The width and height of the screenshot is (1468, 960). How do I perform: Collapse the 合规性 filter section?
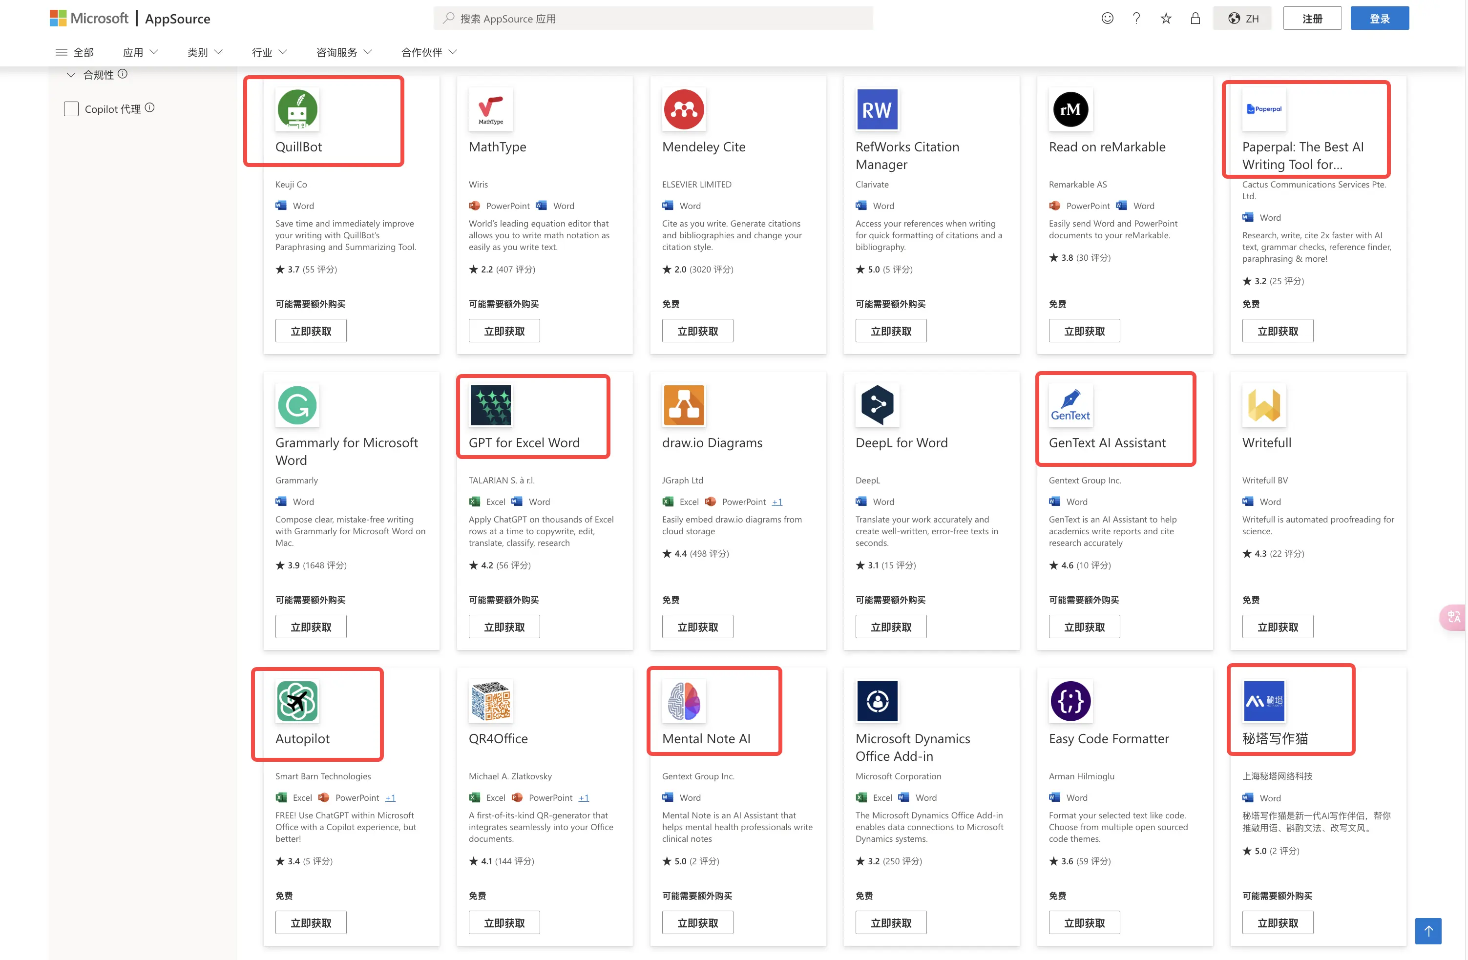[71, 75]
